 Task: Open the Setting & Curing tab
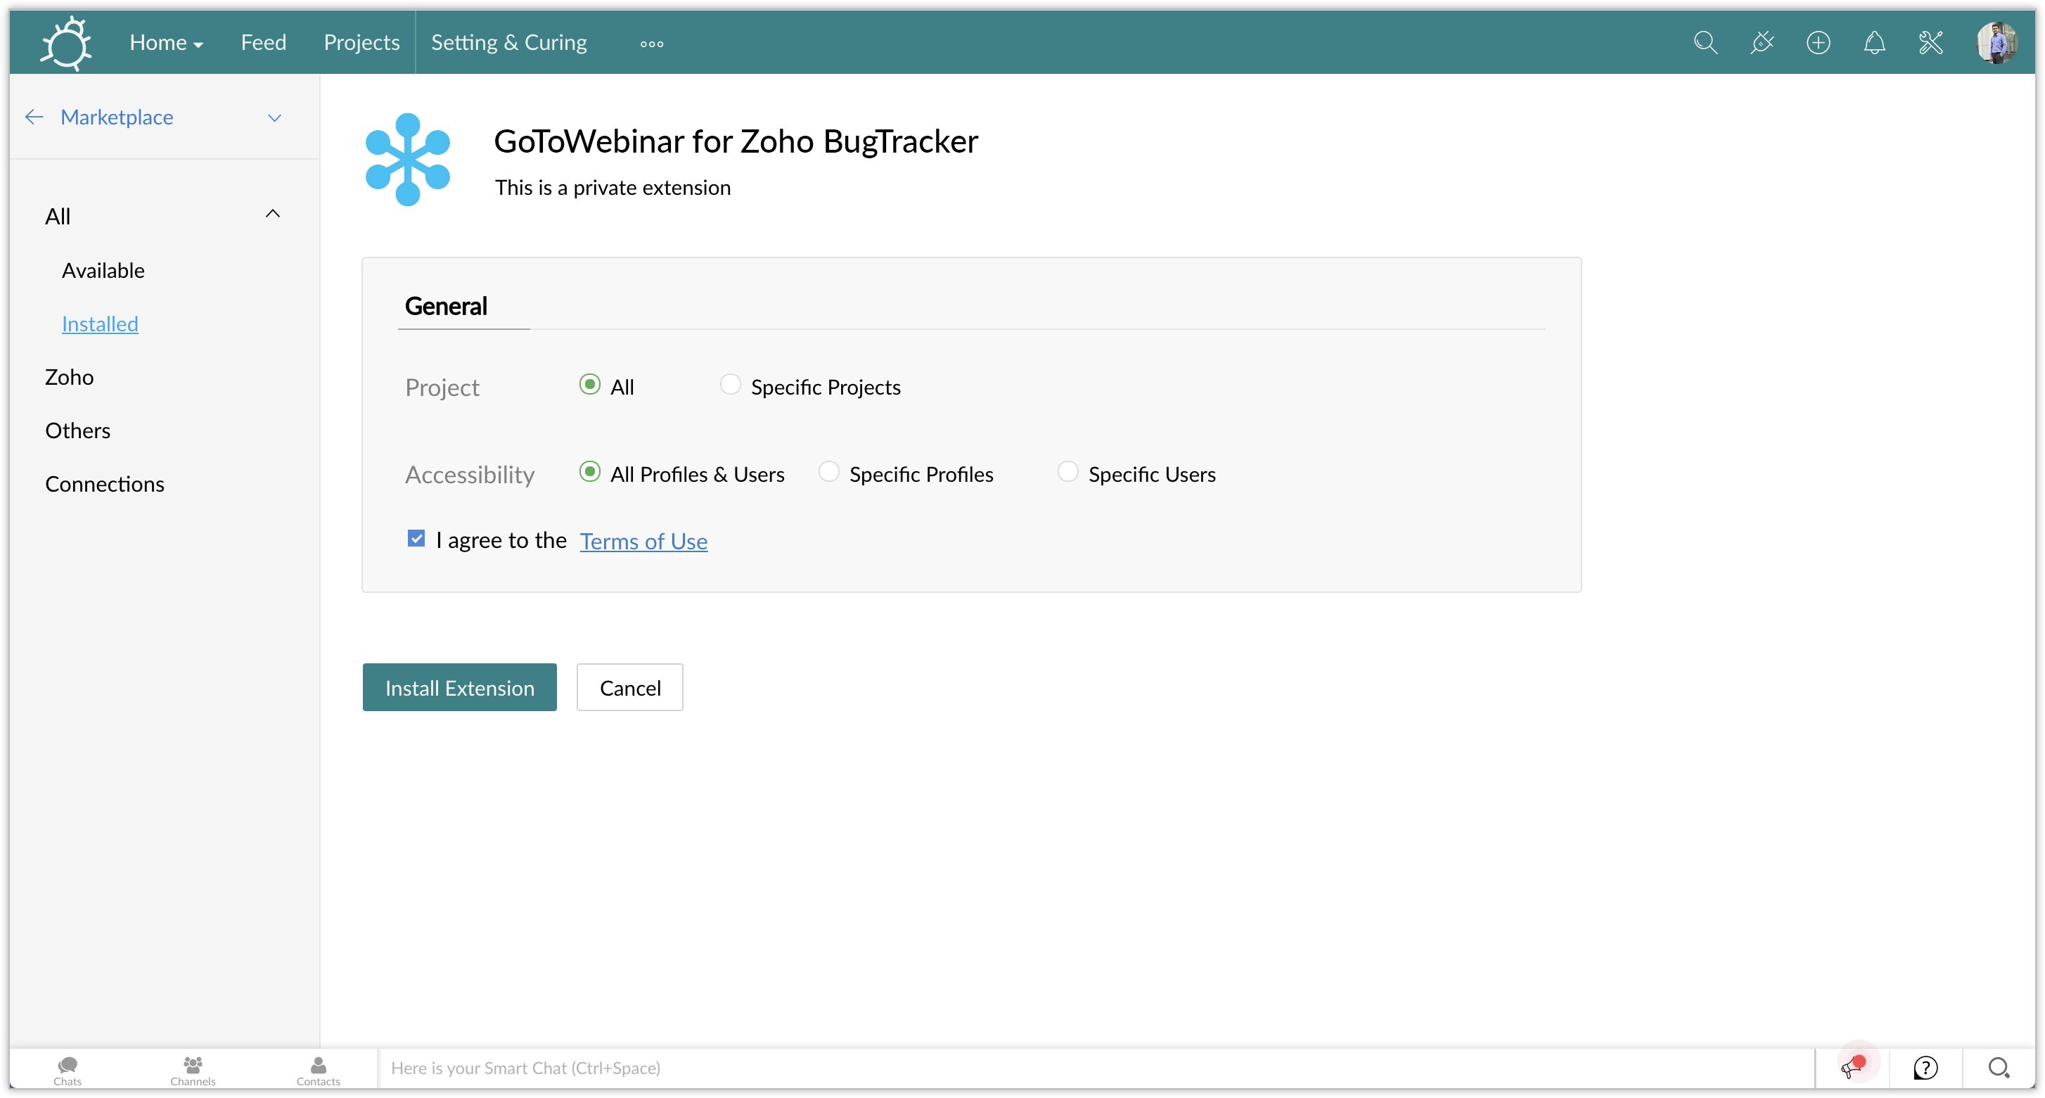pyautogui.click(x=509, y=43)
